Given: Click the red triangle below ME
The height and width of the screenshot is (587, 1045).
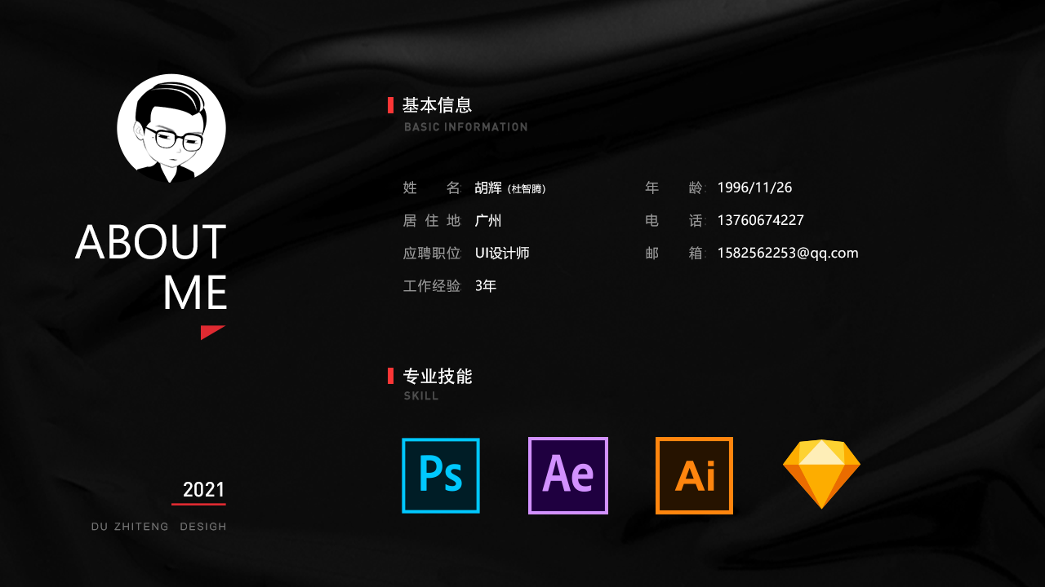Looking at the screenshot, I should 212,332.
